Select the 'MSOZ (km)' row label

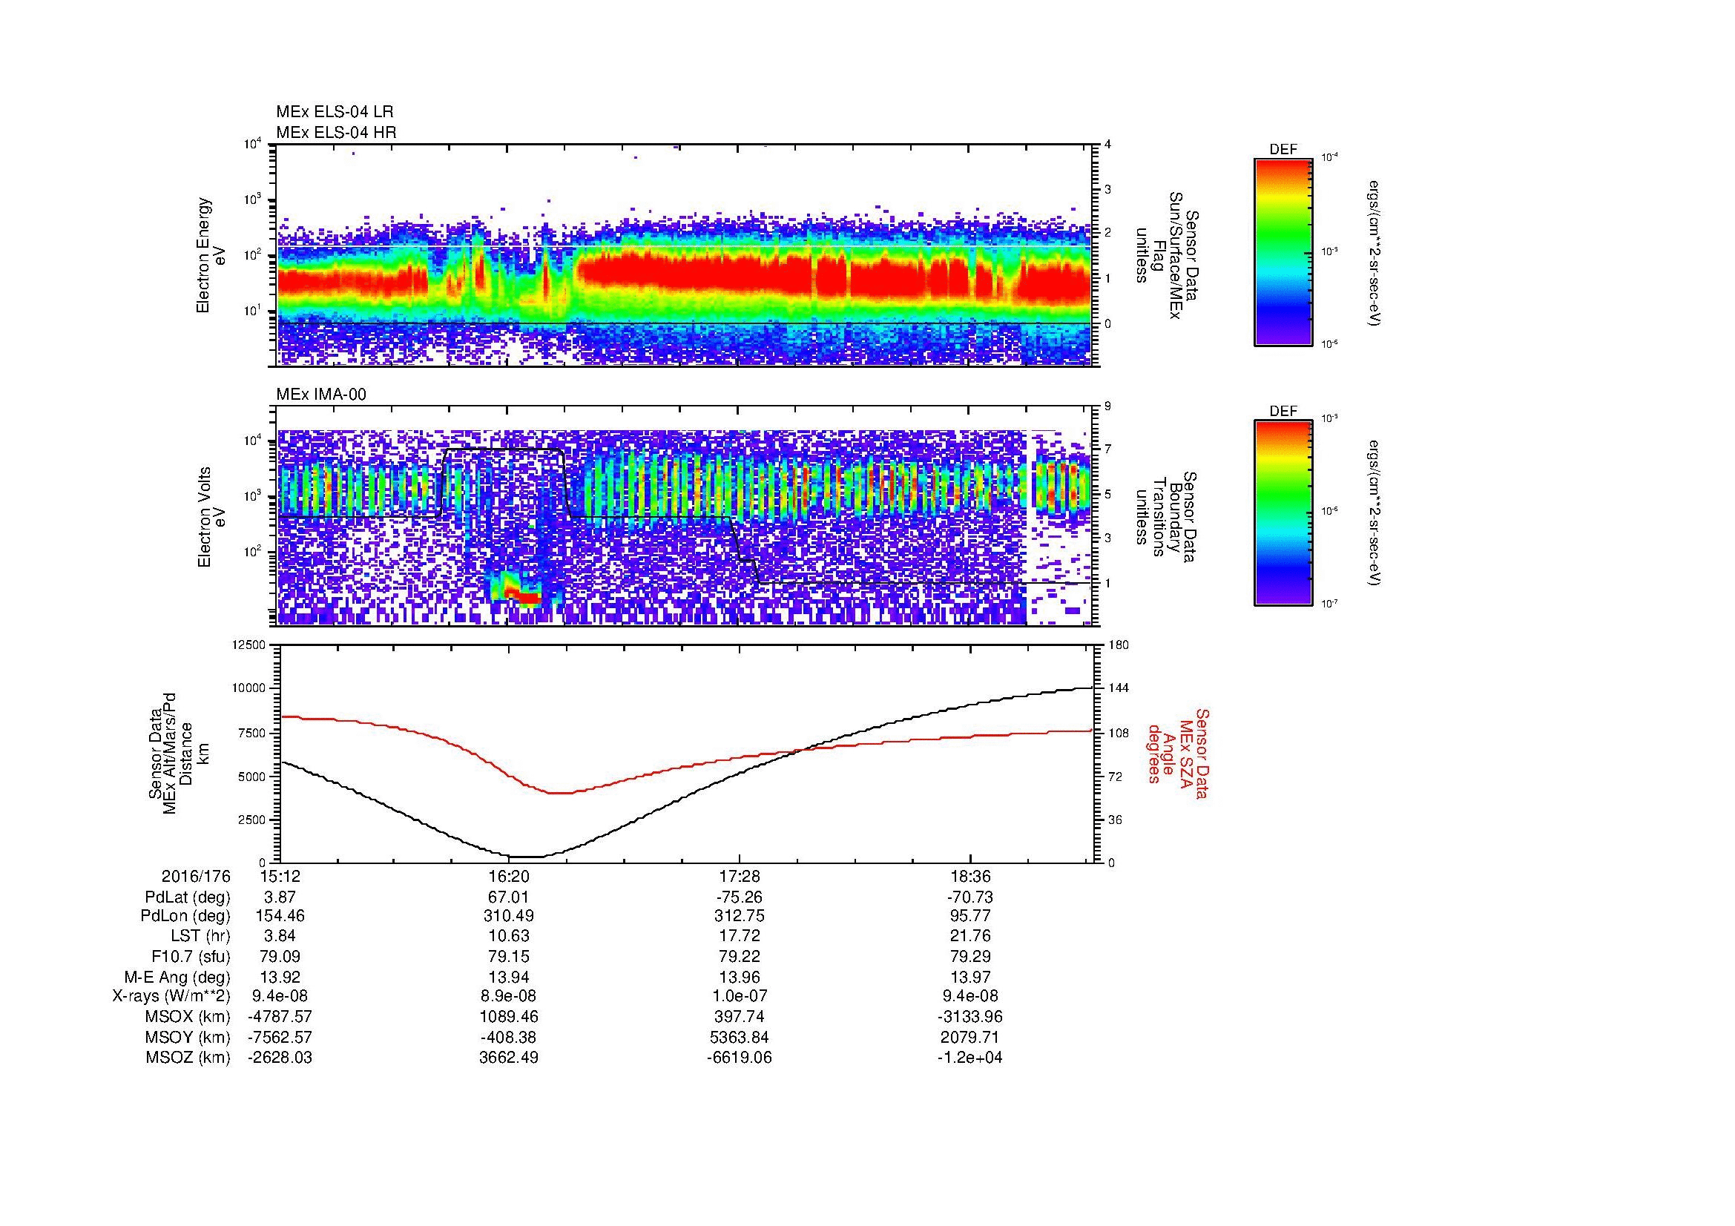tap(188, 1058)
